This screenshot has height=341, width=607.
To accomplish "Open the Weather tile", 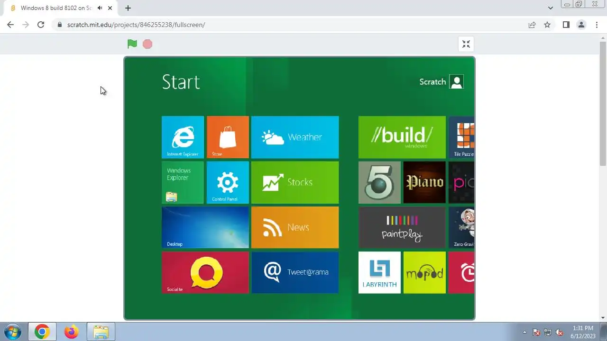I will pos(295,137).
